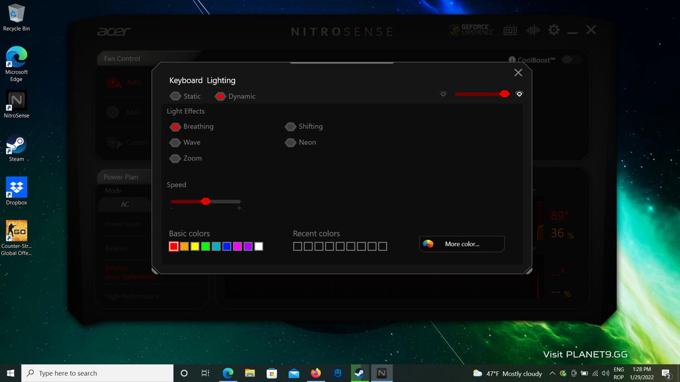Pick the magenta basic color
This screenshot has height=382, width=680.
pyautogui.click(x=237, y=246)
